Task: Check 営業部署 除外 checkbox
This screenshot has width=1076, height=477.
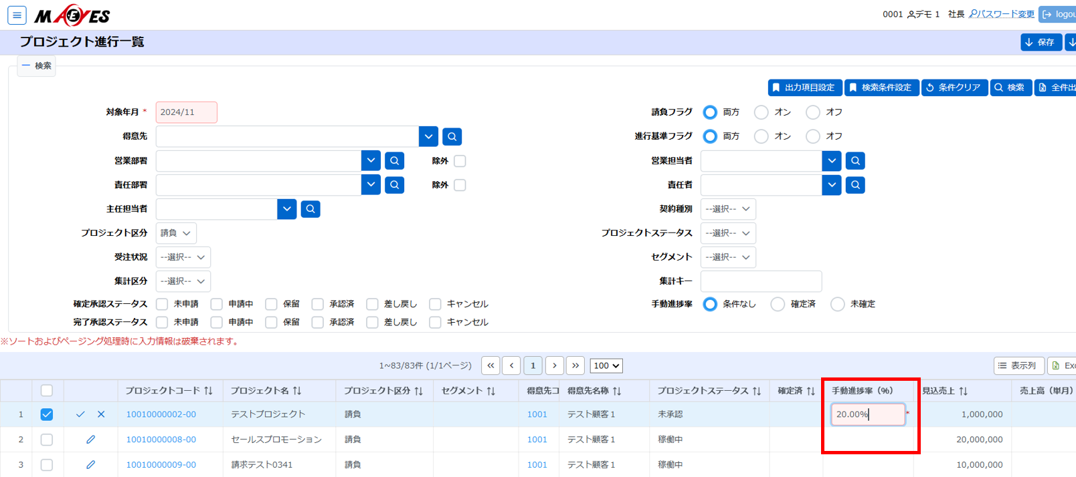Action: [x=460, y=161]
